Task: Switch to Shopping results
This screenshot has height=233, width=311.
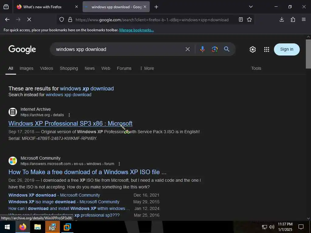Action: coord(69,68)
